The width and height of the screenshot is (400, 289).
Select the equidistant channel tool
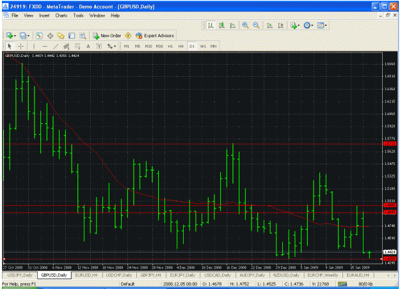[x=67, y=46]
